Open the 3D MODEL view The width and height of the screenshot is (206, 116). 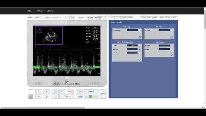point(67,97)
